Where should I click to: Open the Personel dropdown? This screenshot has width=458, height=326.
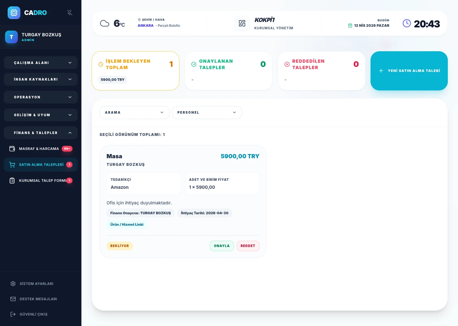click(207, 112)
